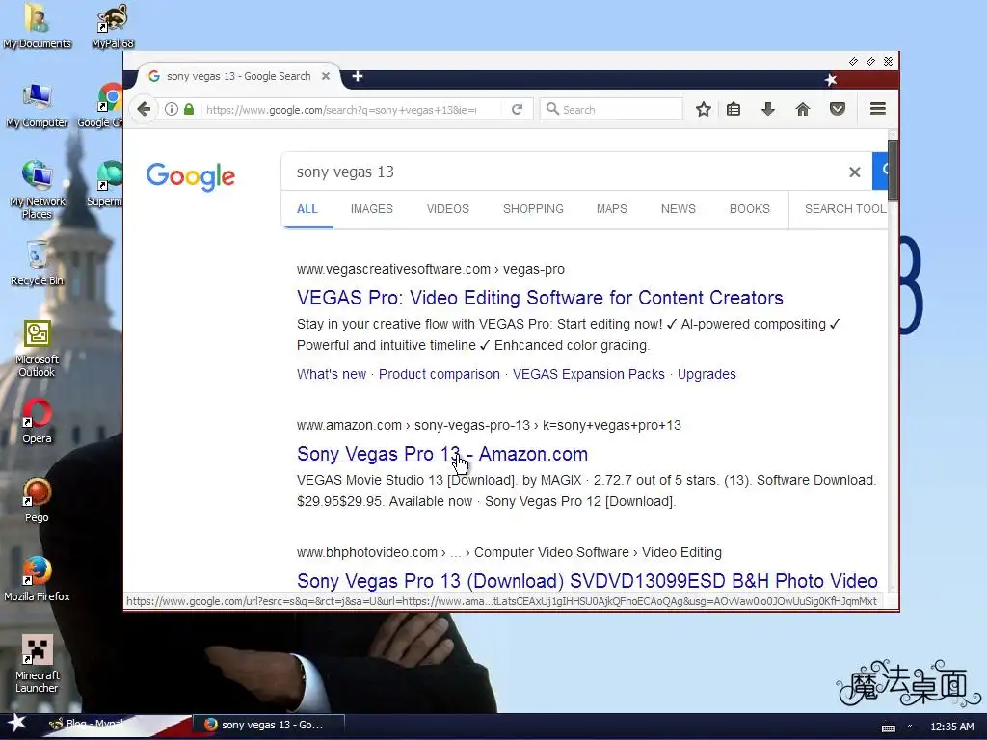Launch Opera browser desktop shortcut
The height and width of the screenshot is (740, 987).
pos(38,421)
